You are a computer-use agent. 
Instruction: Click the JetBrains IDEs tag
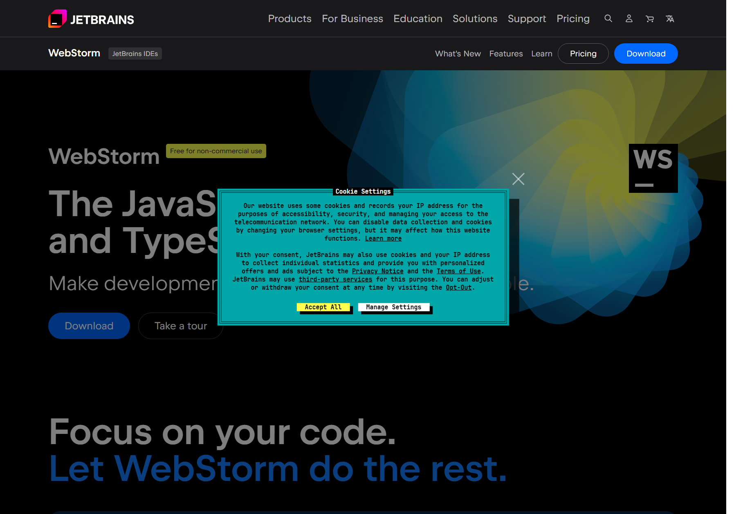(x=135, y=54)
